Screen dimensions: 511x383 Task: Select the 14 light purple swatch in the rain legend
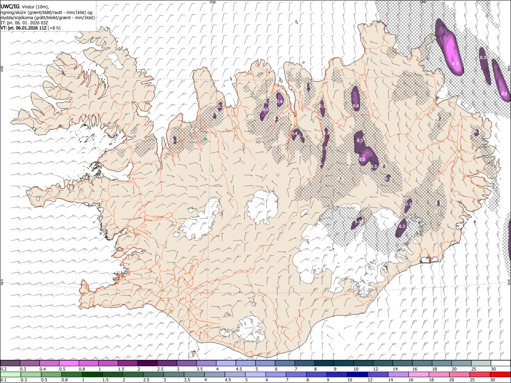(398, 374)
